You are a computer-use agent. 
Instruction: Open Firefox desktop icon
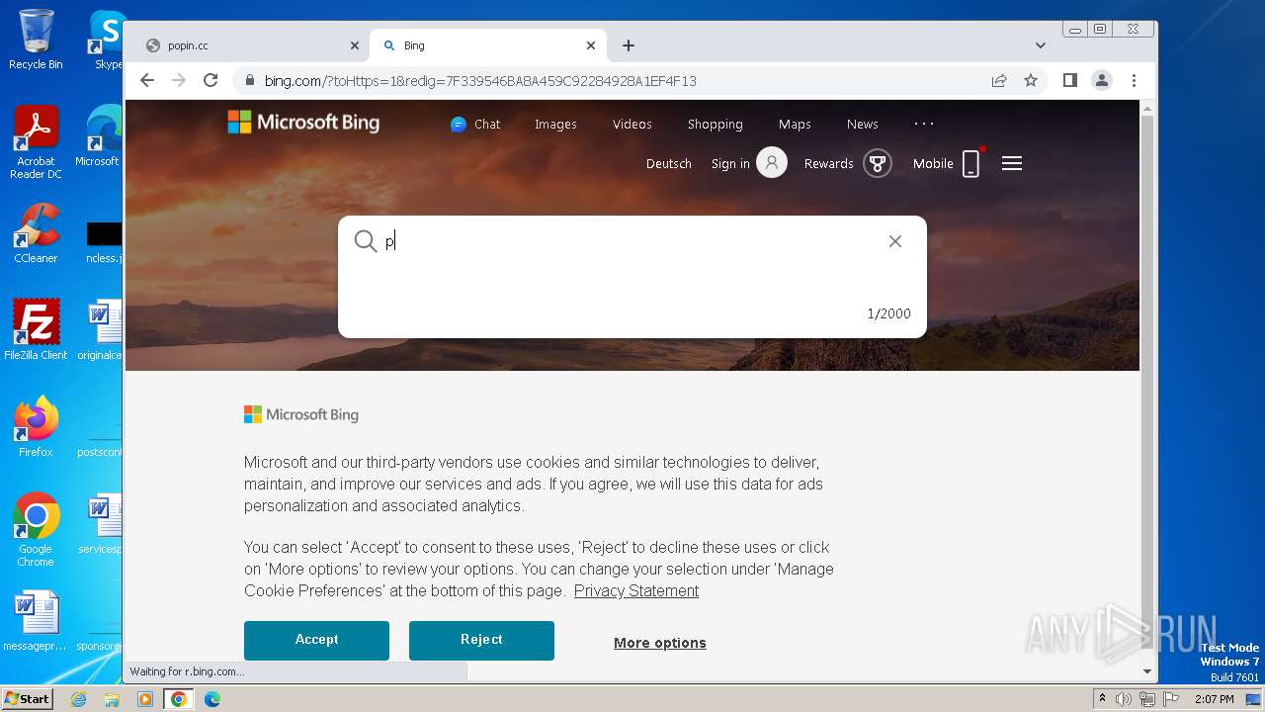click(x=36, y=427)
